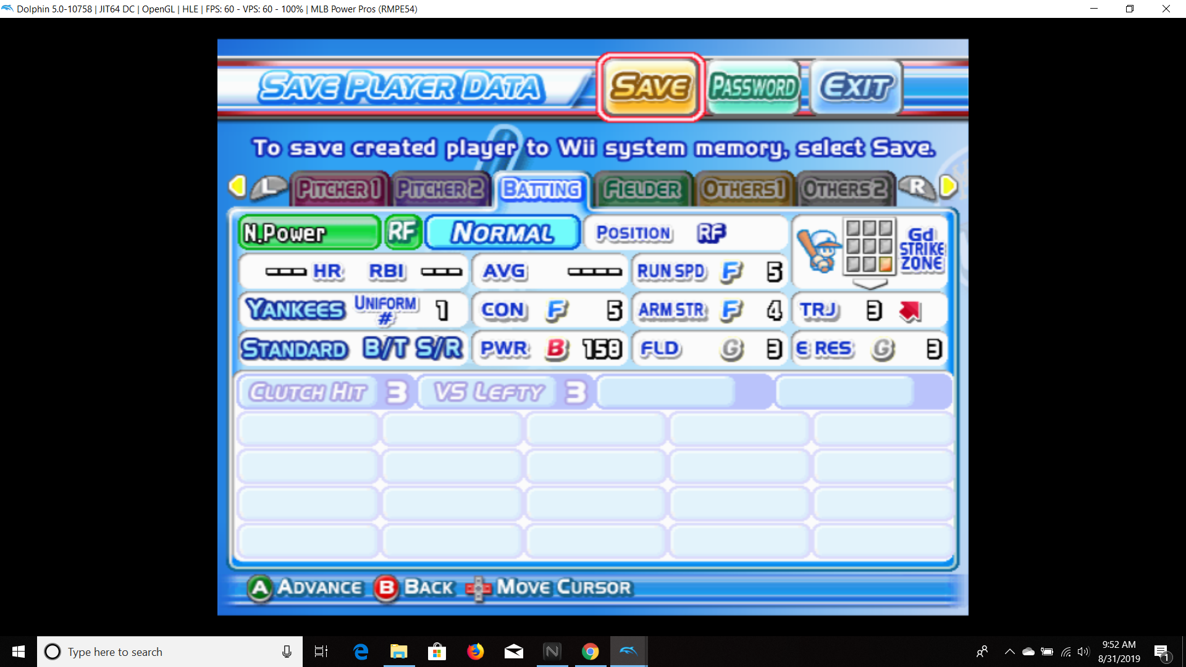The image size is (1186, 667).
Task: Click the FLD rating G icon
Action: [x=732, y=350]
